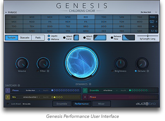Screen dimensions: 165x121
Task: Click the Release Time curve display
Action: click(x=129, y=38)
